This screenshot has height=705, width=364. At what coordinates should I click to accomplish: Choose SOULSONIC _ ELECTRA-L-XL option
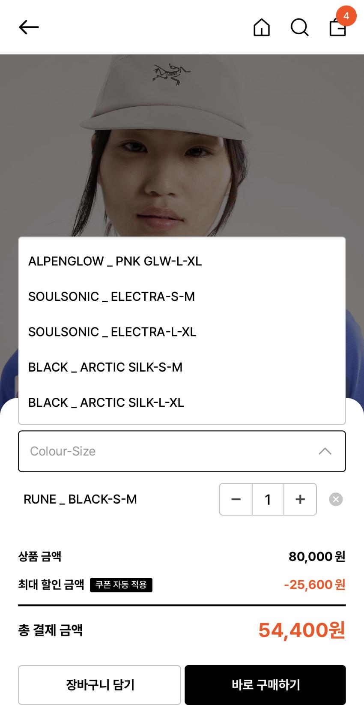point(112,332)
